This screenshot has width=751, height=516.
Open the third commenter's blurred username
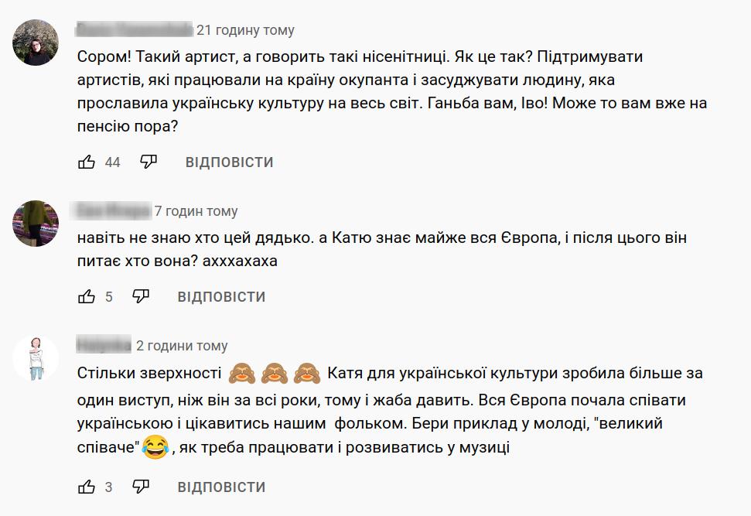click(x=104, y=346)
